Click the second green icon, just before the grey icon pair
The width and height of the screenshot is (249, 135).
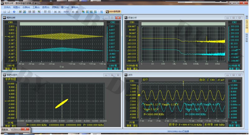coord(24,12)
